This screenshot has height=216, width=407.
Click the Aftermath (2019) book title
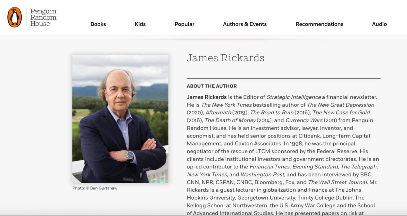pos(218,113)
